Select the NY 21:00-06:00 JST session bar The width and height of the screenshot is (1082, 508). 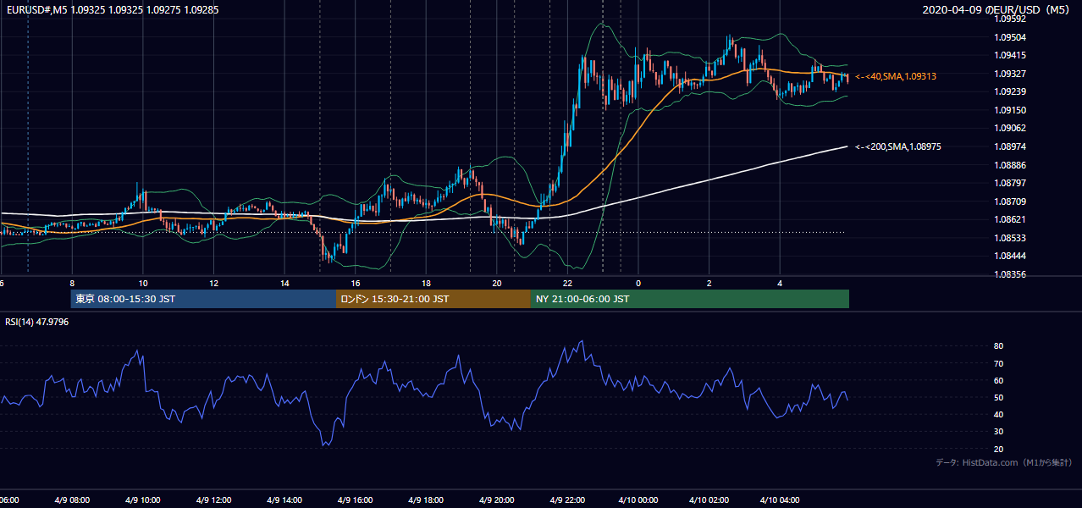[x=690, y=299]
